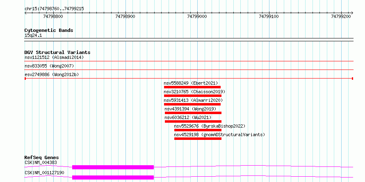Click the chr15:74798760..74799215 region label
Image resolution: width=365 pixels, height=182 pixels.
54,9
